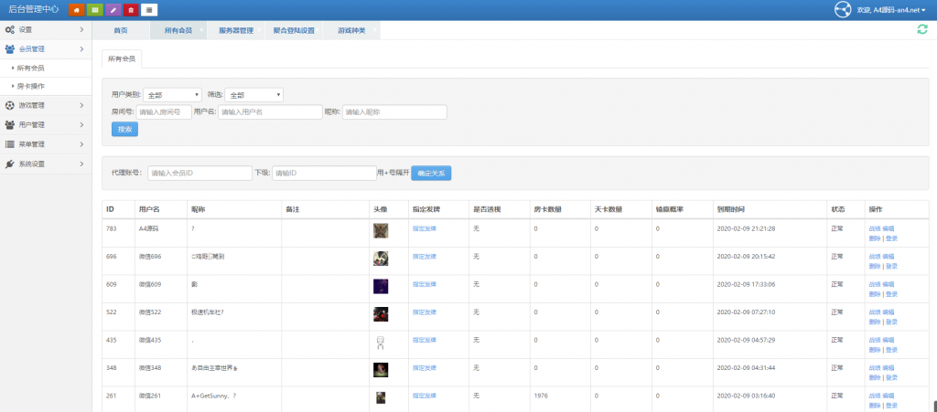Click 编辑 link in row ID 348
The width and height of the screenshot is (937, 412).
[x=889, y=368]
